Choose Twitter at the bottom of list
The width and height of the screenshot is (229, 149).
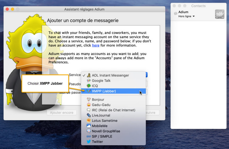click(x=113, y=141)
